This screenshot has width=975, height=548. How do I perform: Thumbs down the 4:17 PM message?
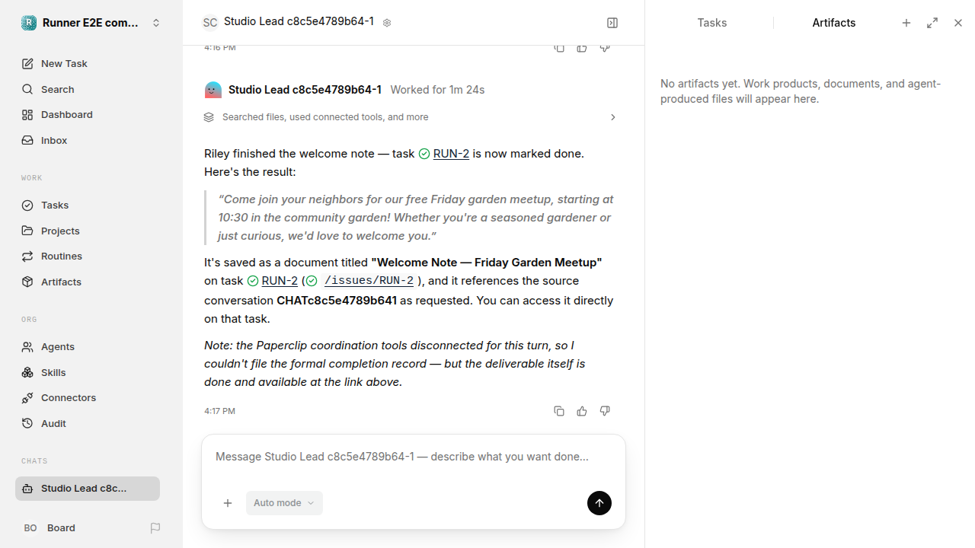tap(605, 411)
